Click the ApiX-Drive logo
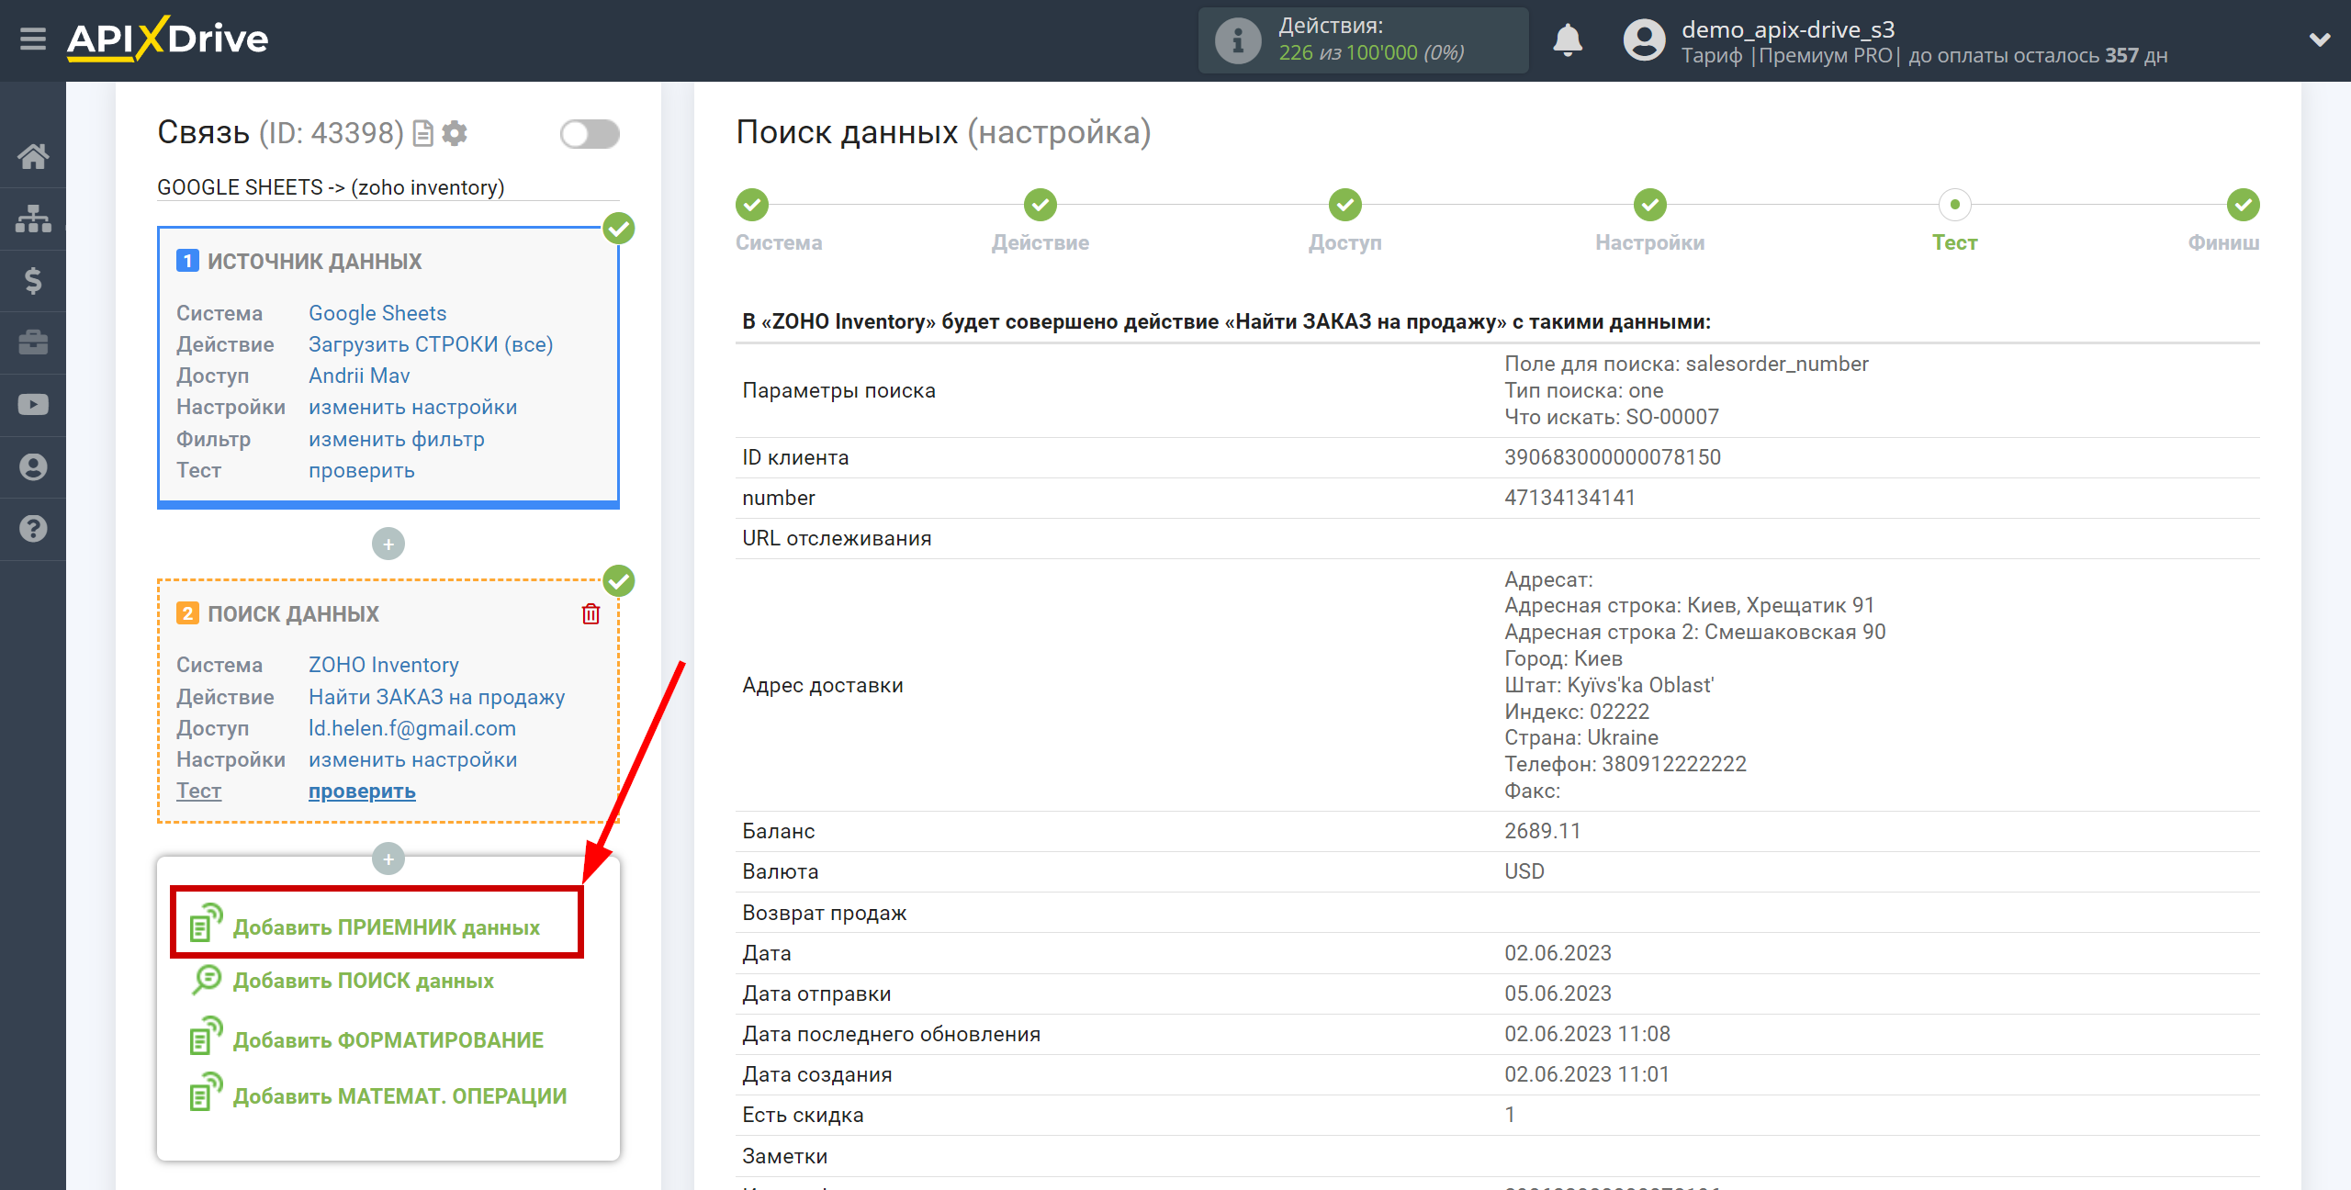Viewport: 2351px width, 1190px height. 167,39
